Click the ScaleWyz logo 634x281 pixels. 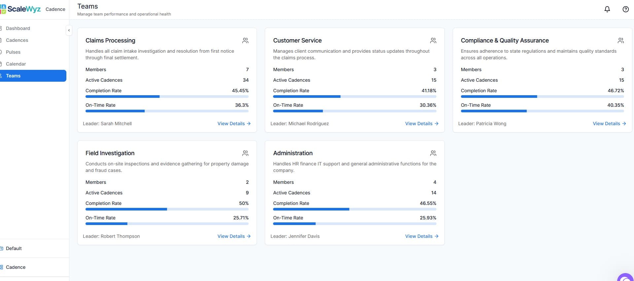tap(20, 9)
